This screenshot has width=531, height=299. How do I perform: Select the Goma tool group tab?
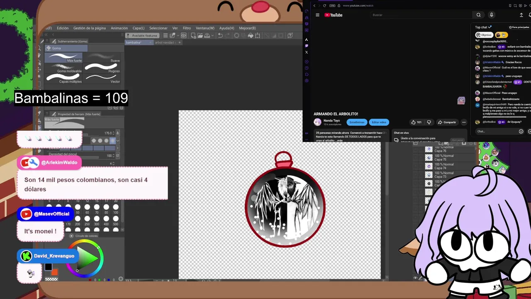click(x=66, y=48)
